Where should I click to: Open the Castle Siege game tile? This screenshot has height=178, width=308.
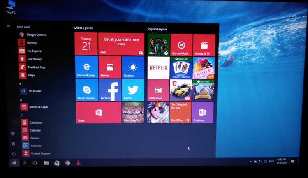(203, 90)
